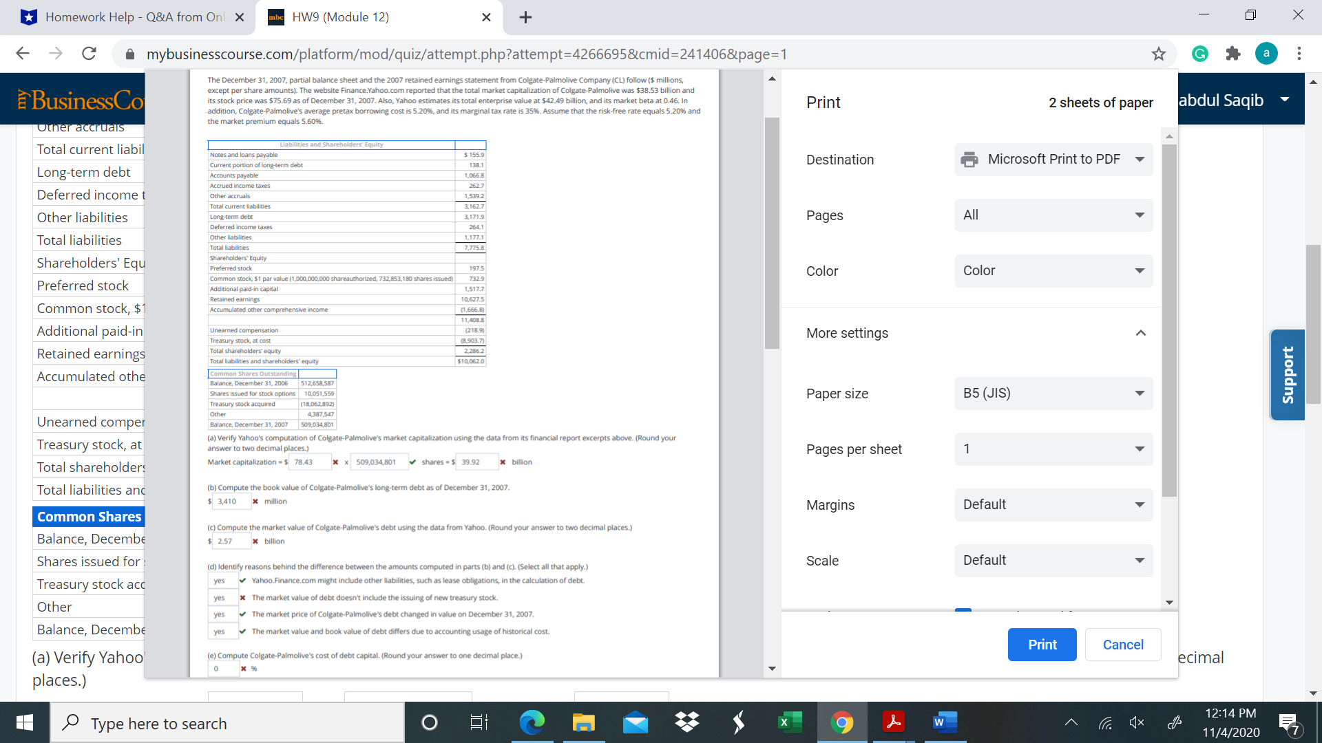This screenshot has height=743, width=1322.
Task: Click the blue Print button
Action: (1042, 645)
